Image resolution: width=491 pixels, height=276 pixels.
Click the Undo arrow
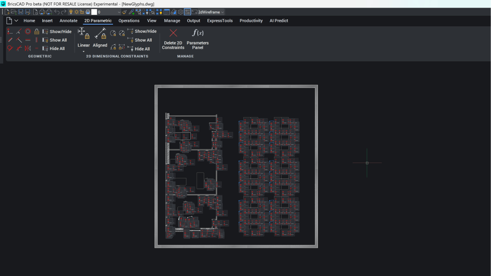[x=57, y=12]
